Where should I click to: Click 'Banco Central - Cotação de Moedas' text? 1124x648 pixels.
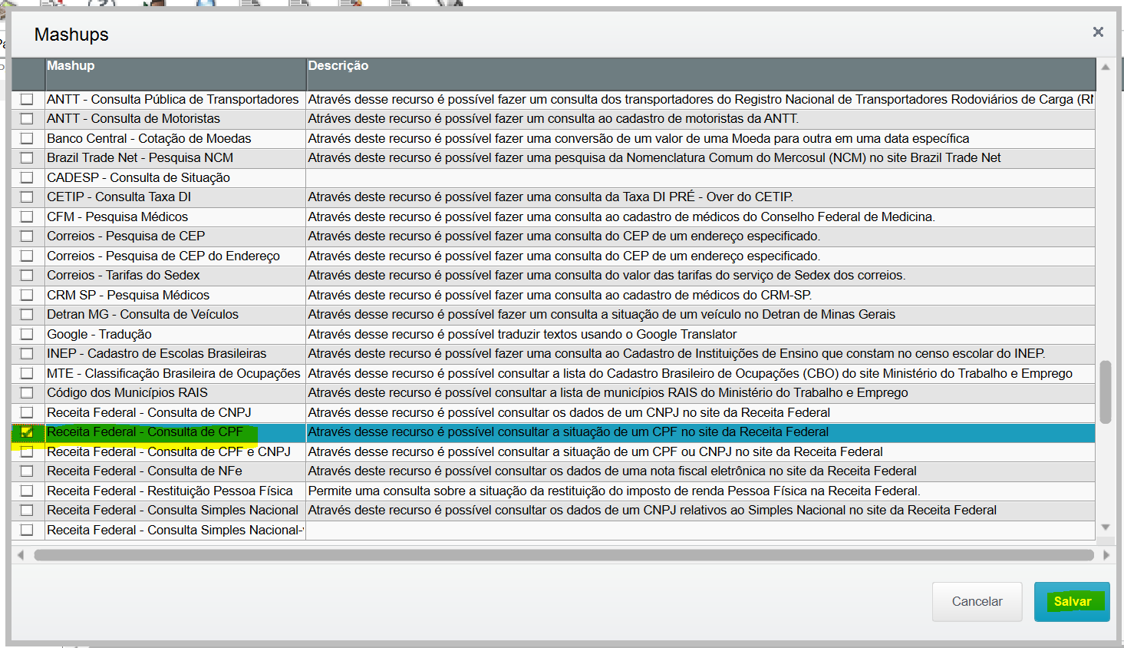click(x=149, y=138)
